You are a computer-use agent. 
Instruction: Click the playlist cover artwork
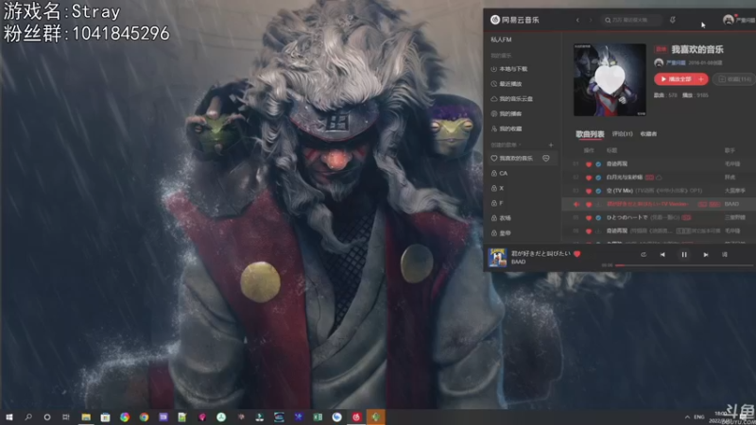(610, 79)
